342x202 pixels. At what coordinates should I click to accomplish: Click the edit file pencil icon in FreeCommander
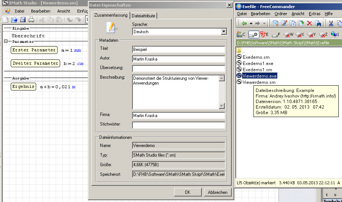tap(284, 24)
